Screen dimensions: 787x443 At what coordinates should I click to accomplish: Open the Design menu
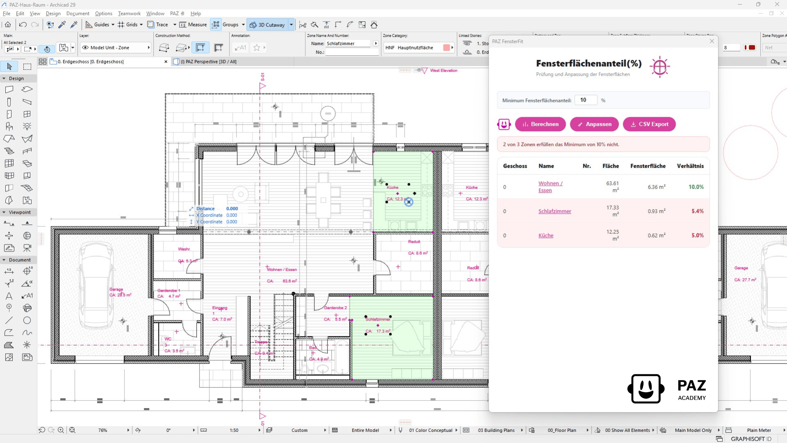(53, 14)
